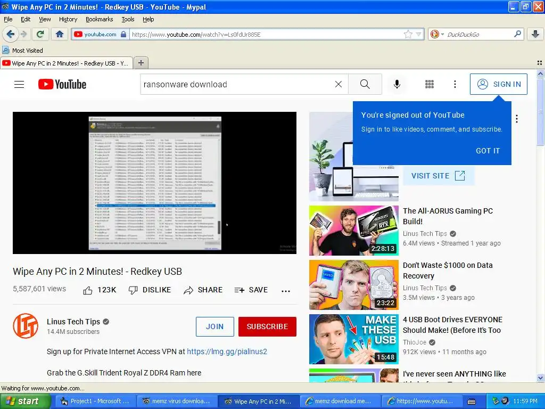Click the DISLIKE thumbs-down button

pos(150,290)
